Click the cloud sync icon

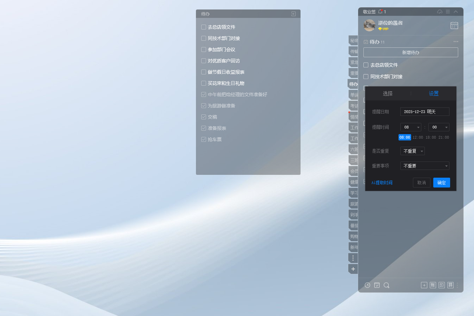point(440,12)
